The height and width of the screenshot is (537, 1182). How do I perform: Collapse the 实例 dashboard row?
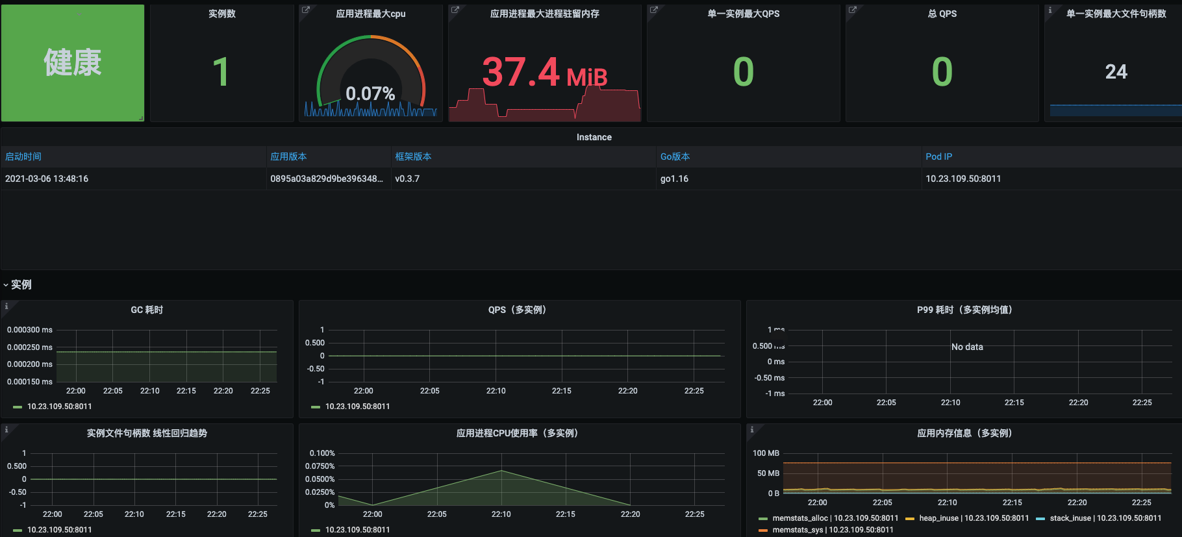18,284
